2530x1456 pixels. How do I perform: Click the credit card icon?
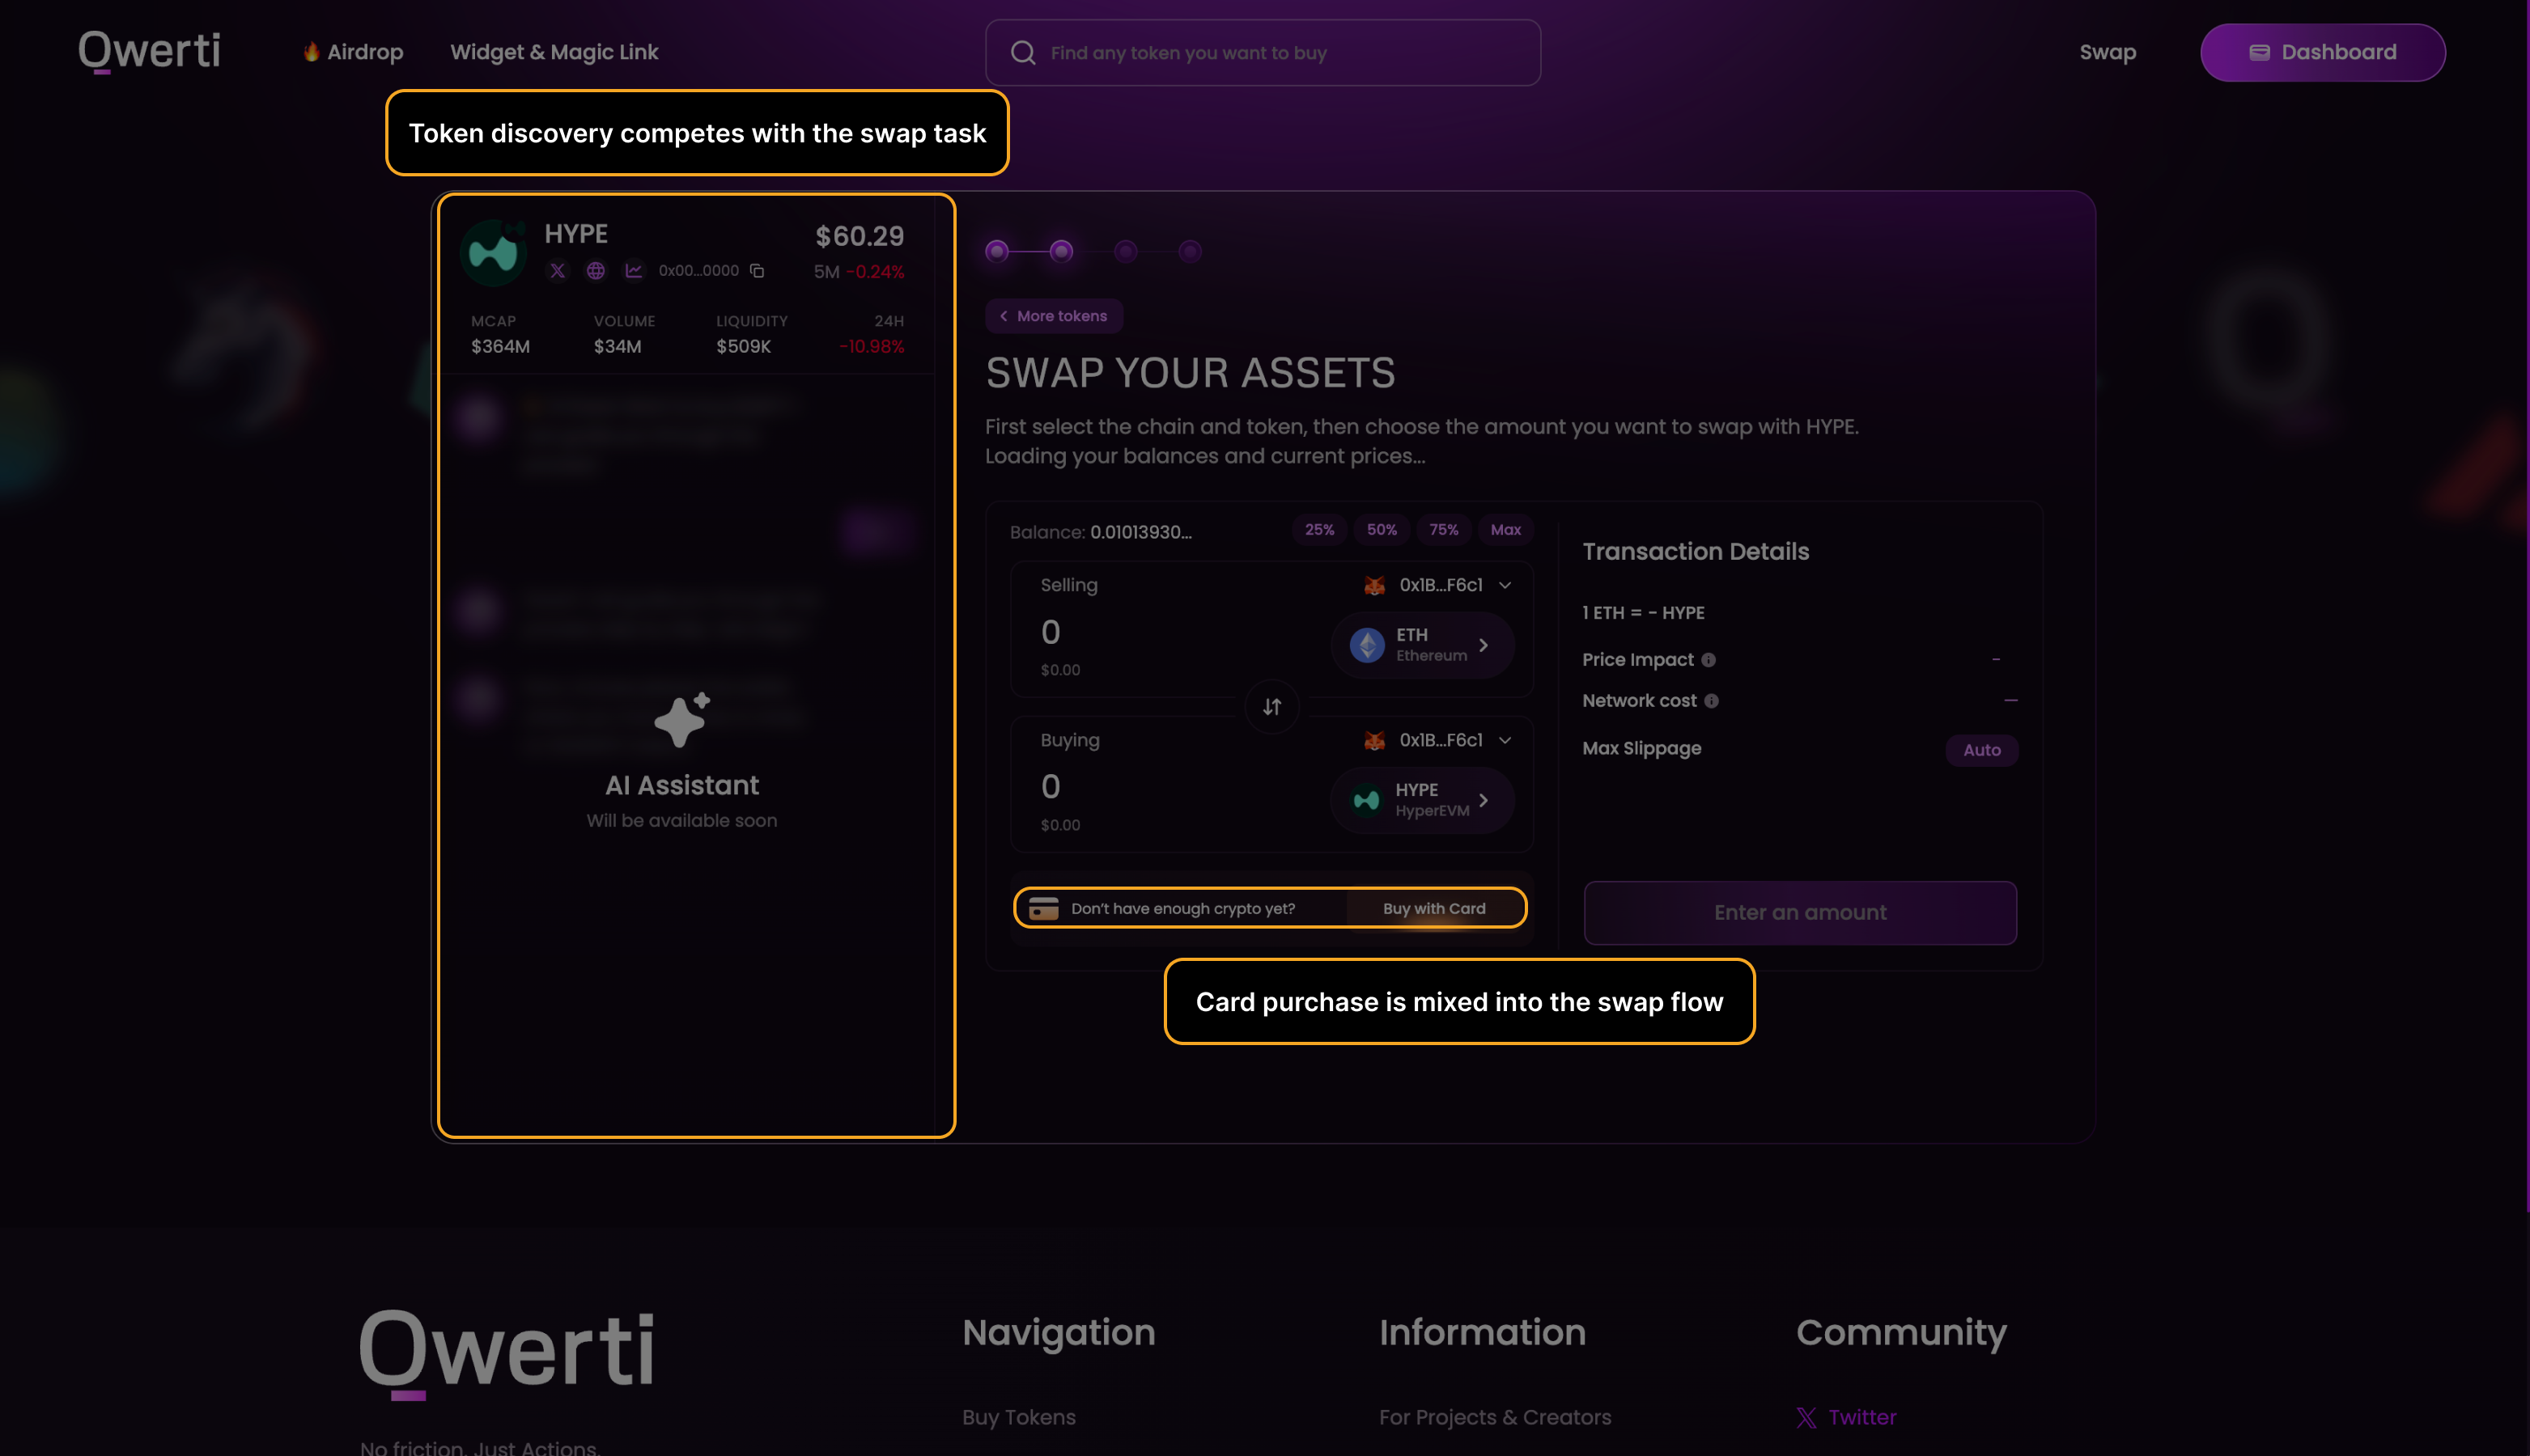coord(1043,908)
